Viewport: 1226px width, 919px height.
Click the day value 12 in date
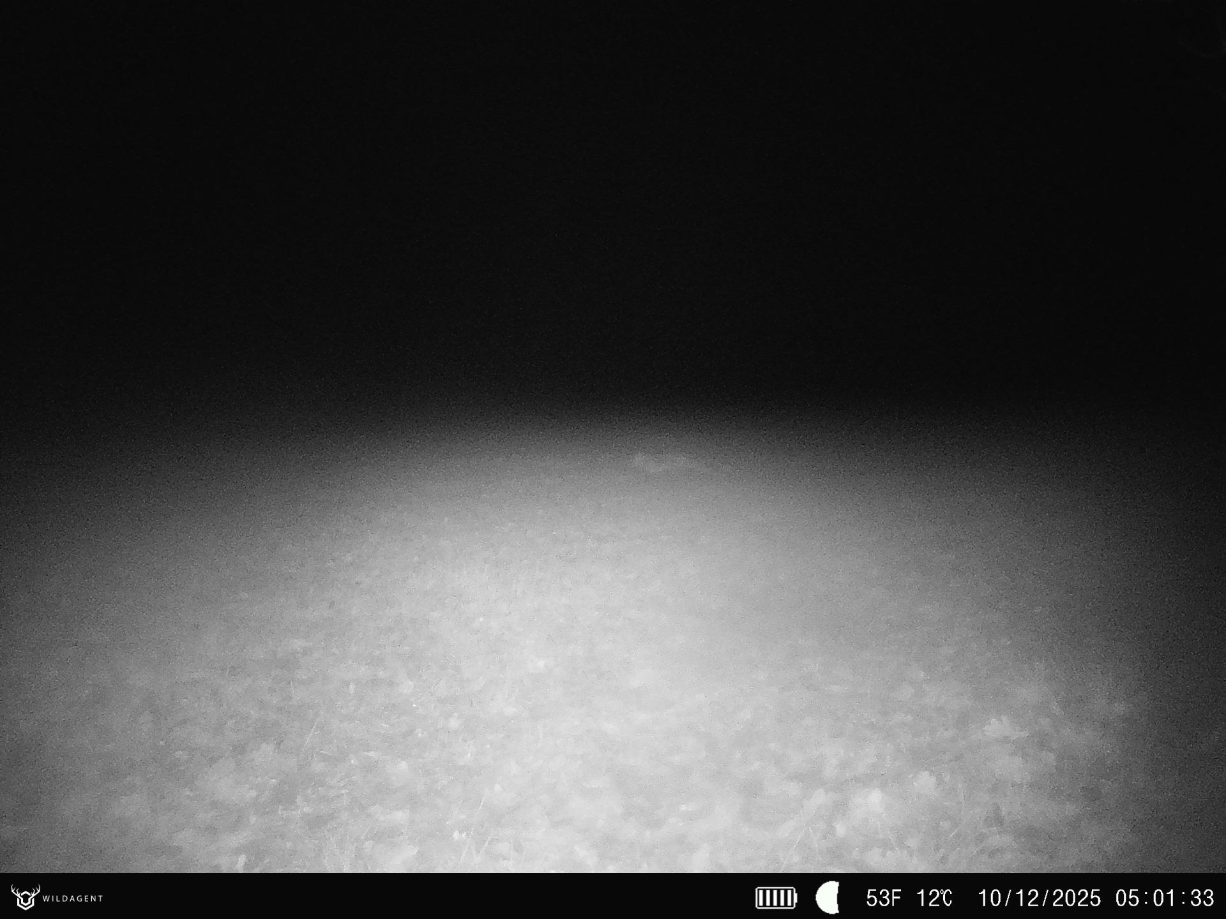tap(1028, 898)
